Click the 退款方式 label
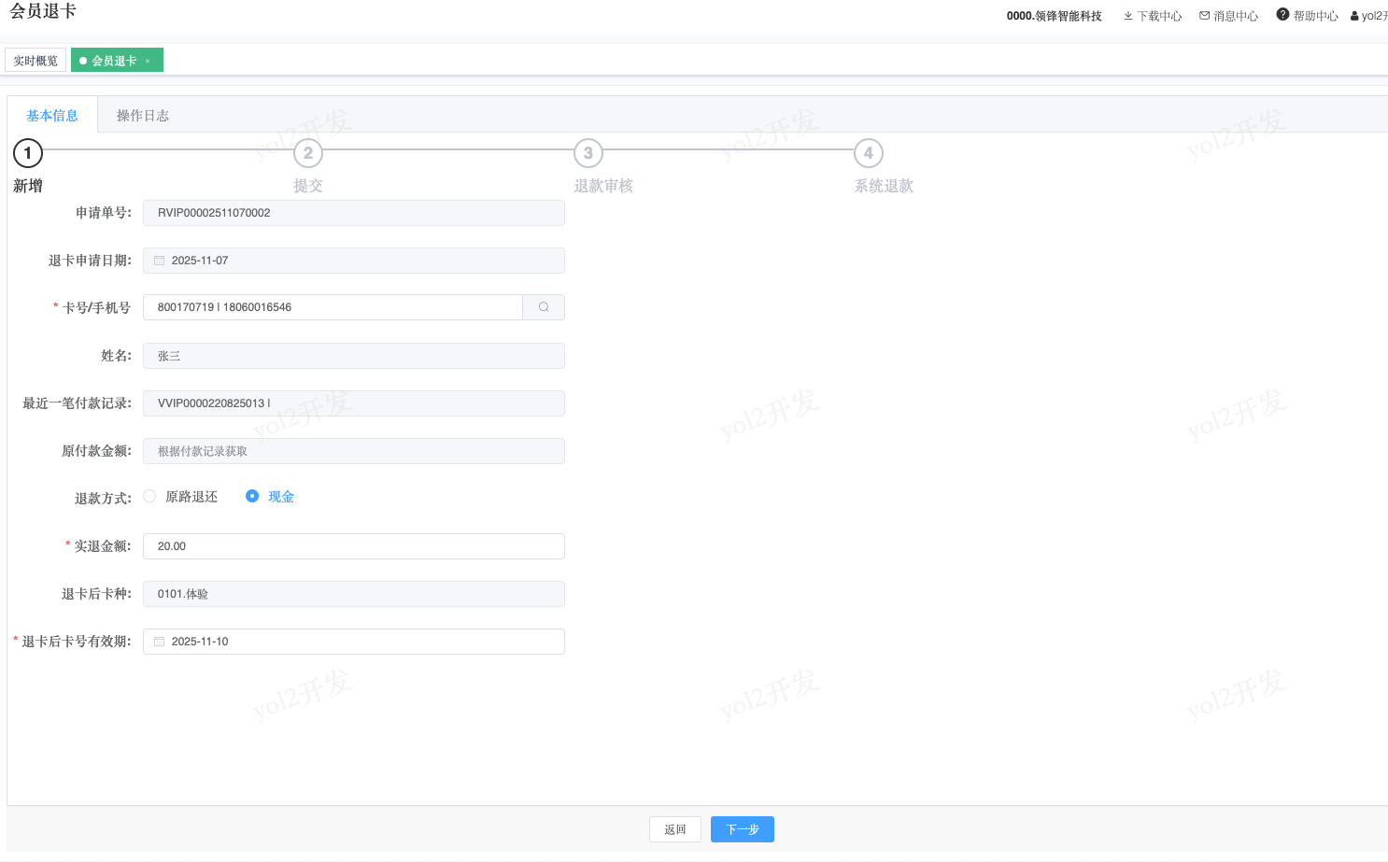 click(x=103, y=499)
